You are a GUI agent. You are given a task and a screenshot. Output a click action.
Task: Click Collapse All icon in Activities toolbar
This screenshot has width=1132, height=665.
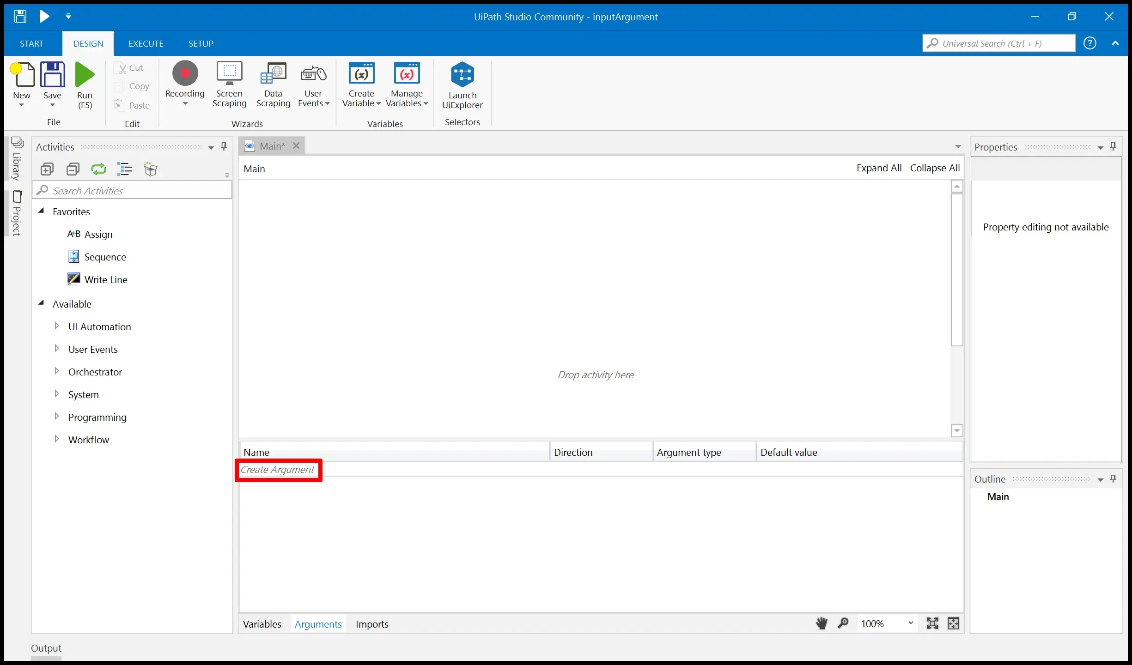pyautogui.click(x=73, y=169)
